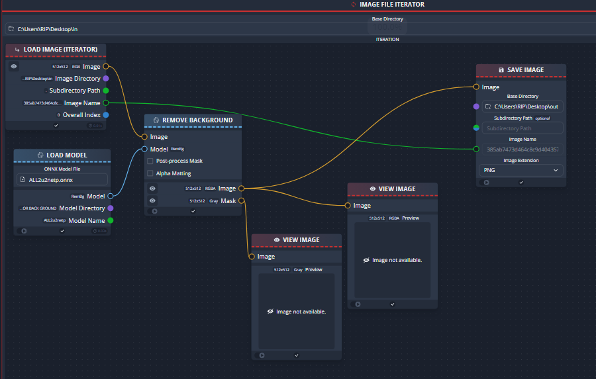Click the checkmark in Remove Background footer
This screenshot has height=379, width=596.
click(x=193, y=211)
